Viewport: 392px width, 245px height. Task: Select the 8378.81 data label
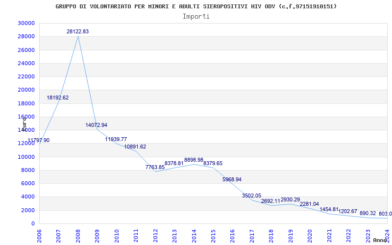pyautogui.click(x=174, y=163)
